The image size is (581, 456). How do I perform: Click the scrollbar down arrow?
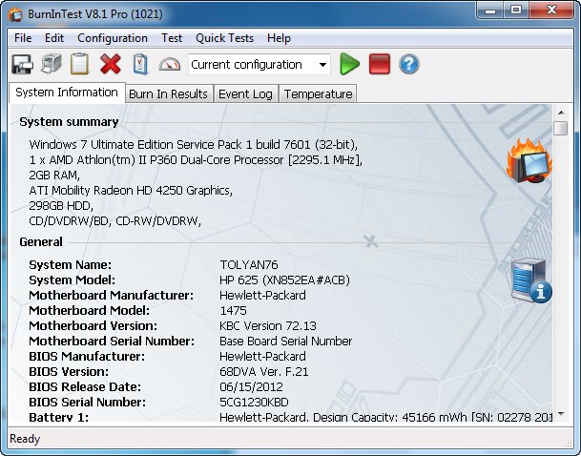(561, 411)
